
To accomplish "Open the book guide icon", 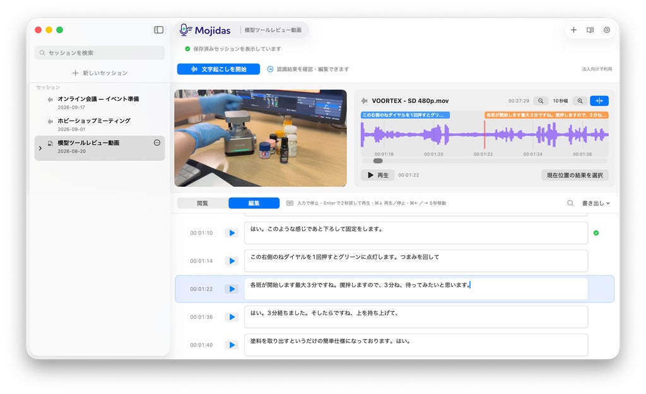I will (x=590, y=30).
